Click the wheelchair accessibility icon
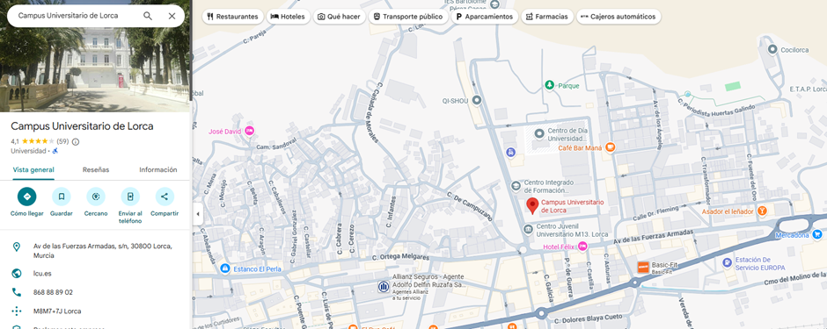The height and width of the screenshot is (329, 827). (x=55, y=151)
